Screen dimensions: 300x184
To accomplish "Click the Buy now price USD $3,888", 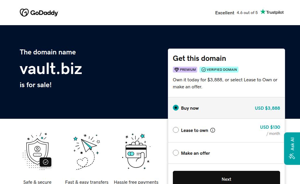I will [267, 108].
